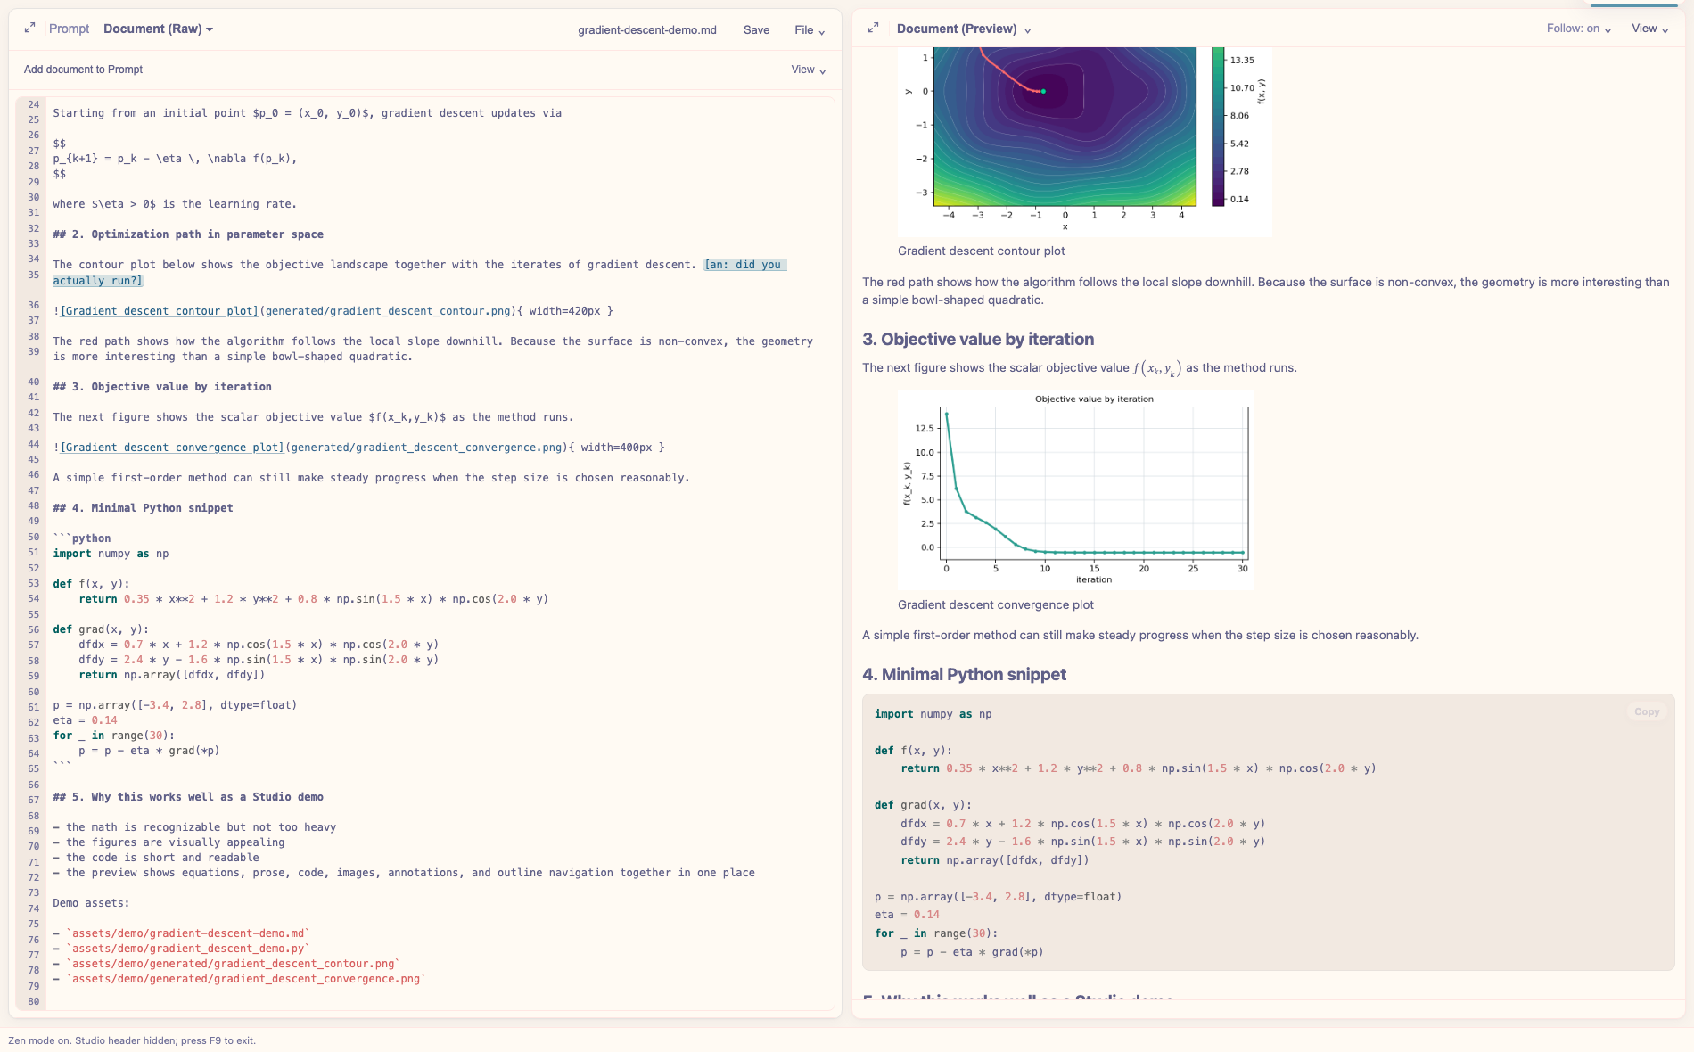This screenshot has height=1052, width=1694.
Task: Save the document
Action: [756, 29]
